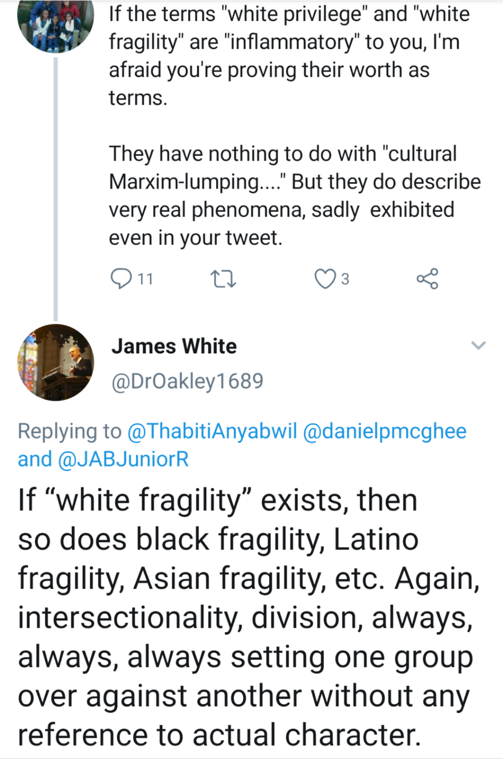503x761 pixels.
Task: Retweet the top tweet
Action: click(x=223, y=279)
